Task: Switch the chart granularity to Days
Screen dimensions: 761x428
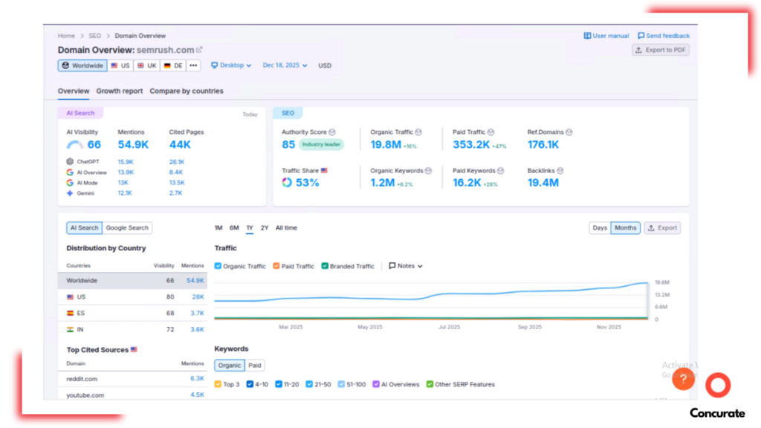Action: (600, 228)
